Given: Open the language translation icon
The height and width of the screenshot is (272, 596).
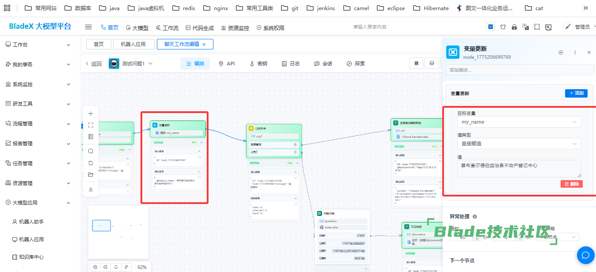Looking at the screenshot, I should 525,27.
